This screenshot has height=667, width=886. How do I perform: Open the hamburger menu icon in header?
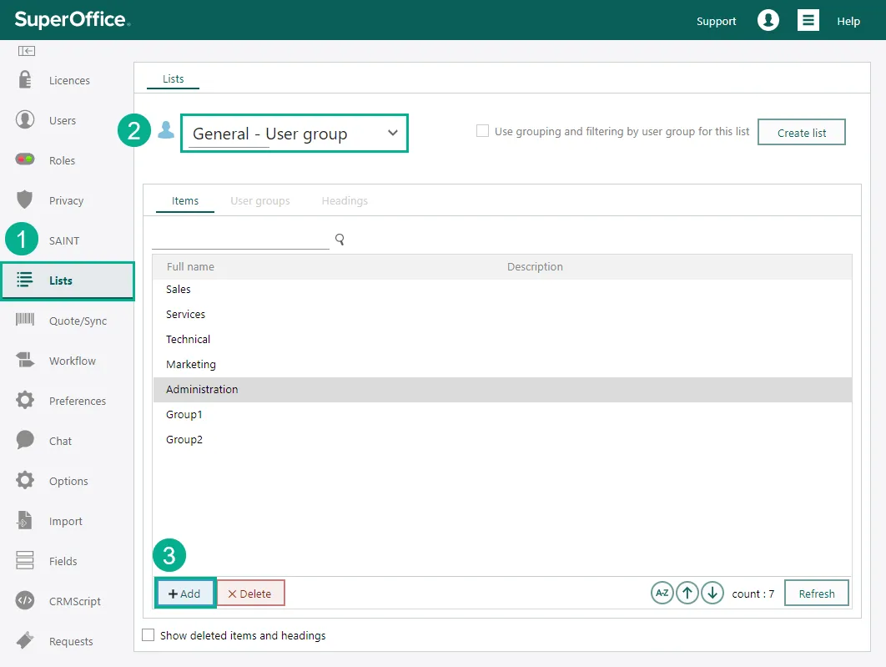pos(808,21)
